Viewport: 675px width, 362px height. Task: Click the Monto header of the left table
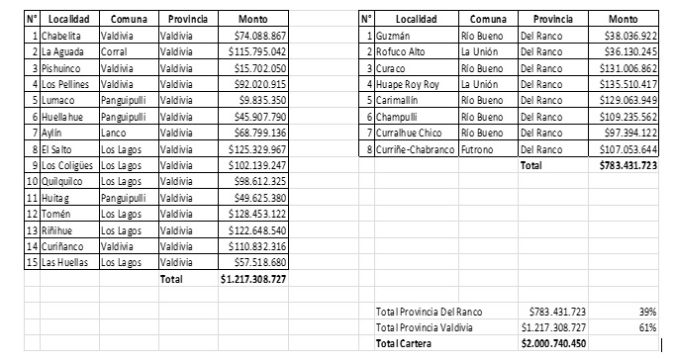[253, 19]
